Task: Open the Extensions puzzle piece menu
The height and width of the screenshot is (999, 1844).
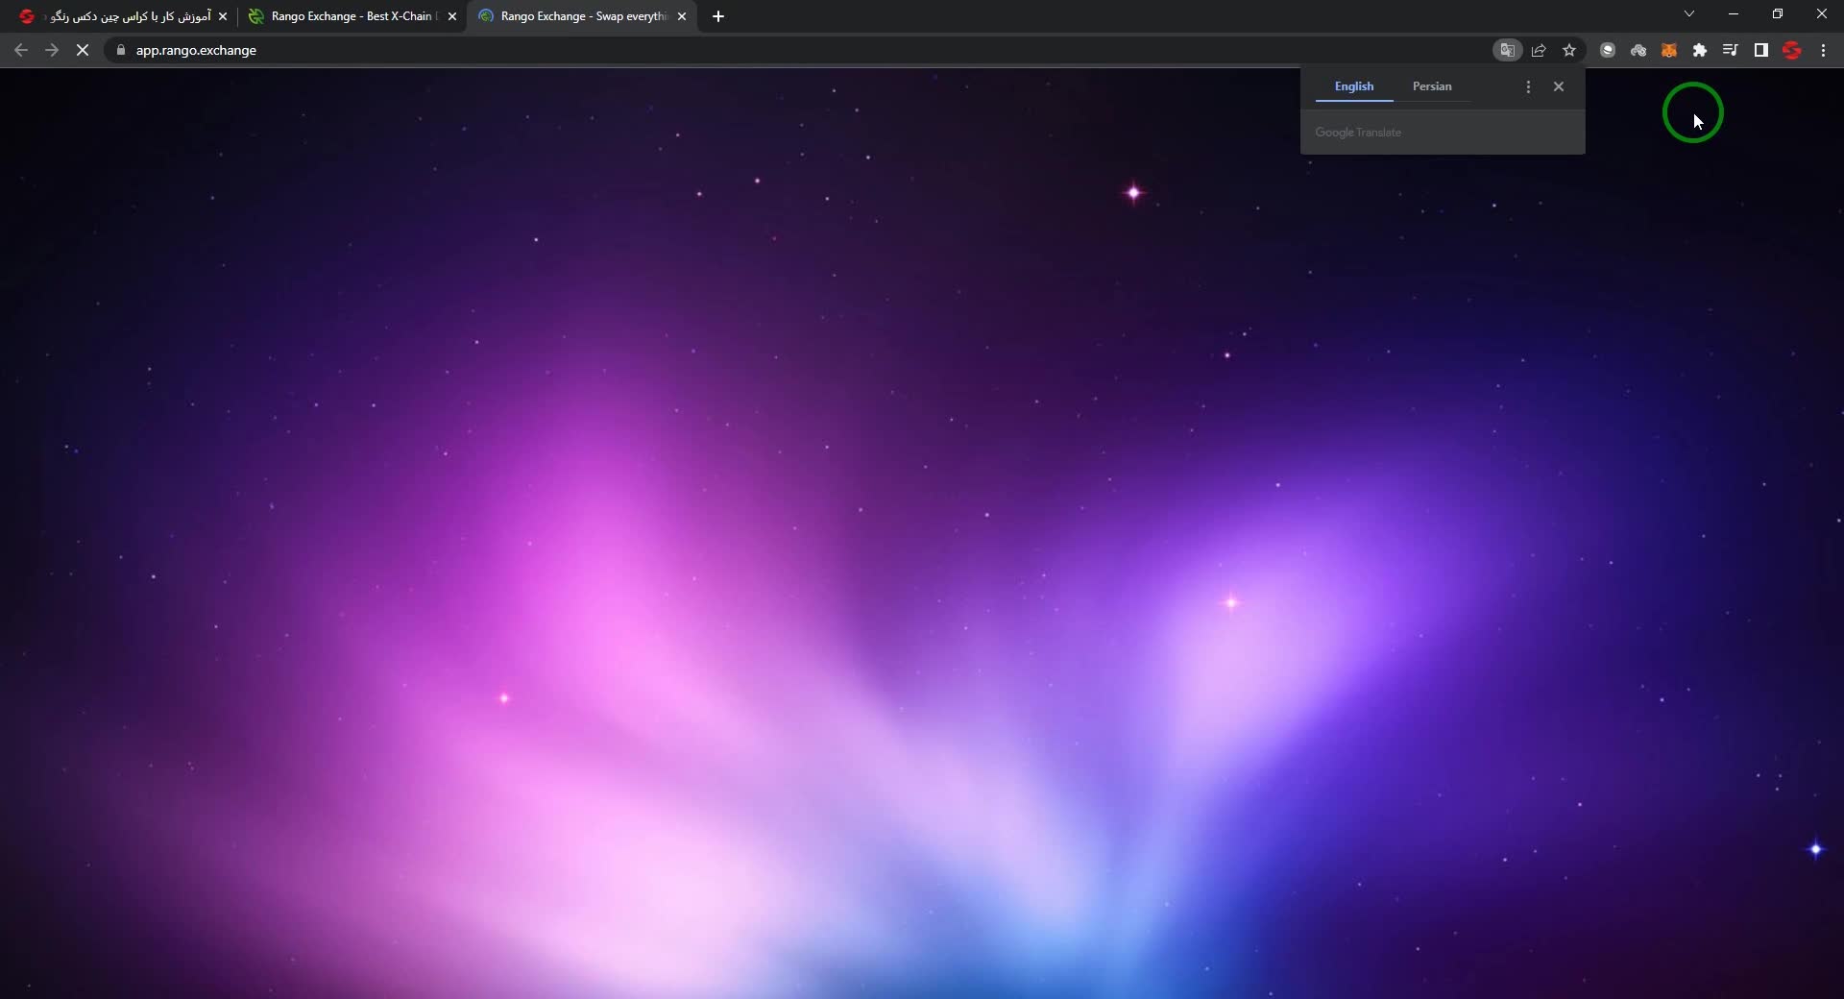Action: (1700, 50)
